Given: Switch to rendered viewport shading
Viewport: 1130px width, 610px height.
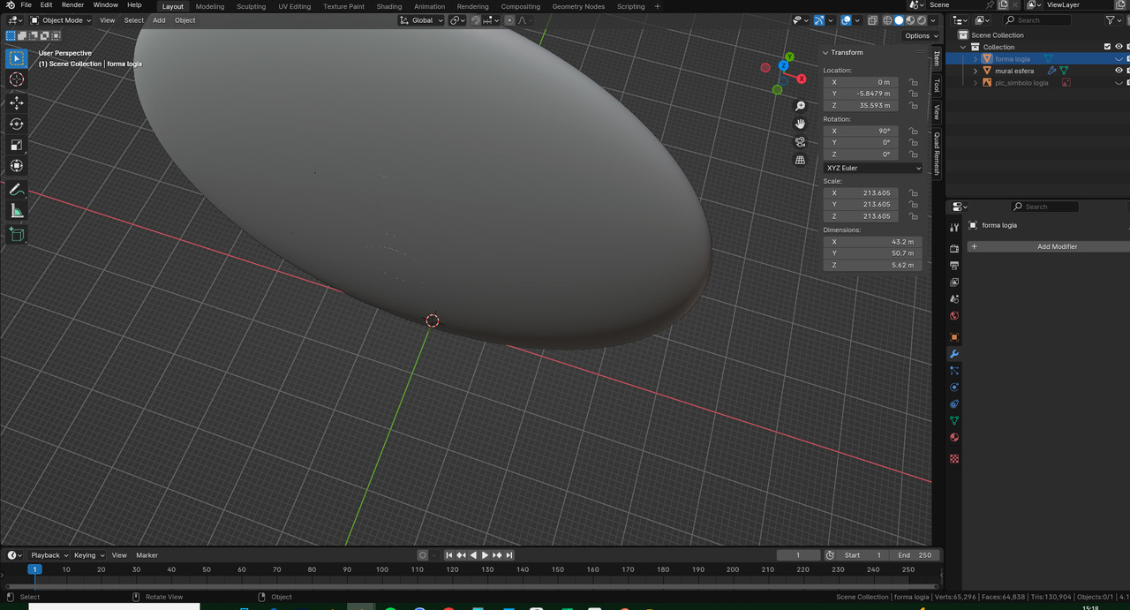Looking at the screenshot, I should (922, 20).
